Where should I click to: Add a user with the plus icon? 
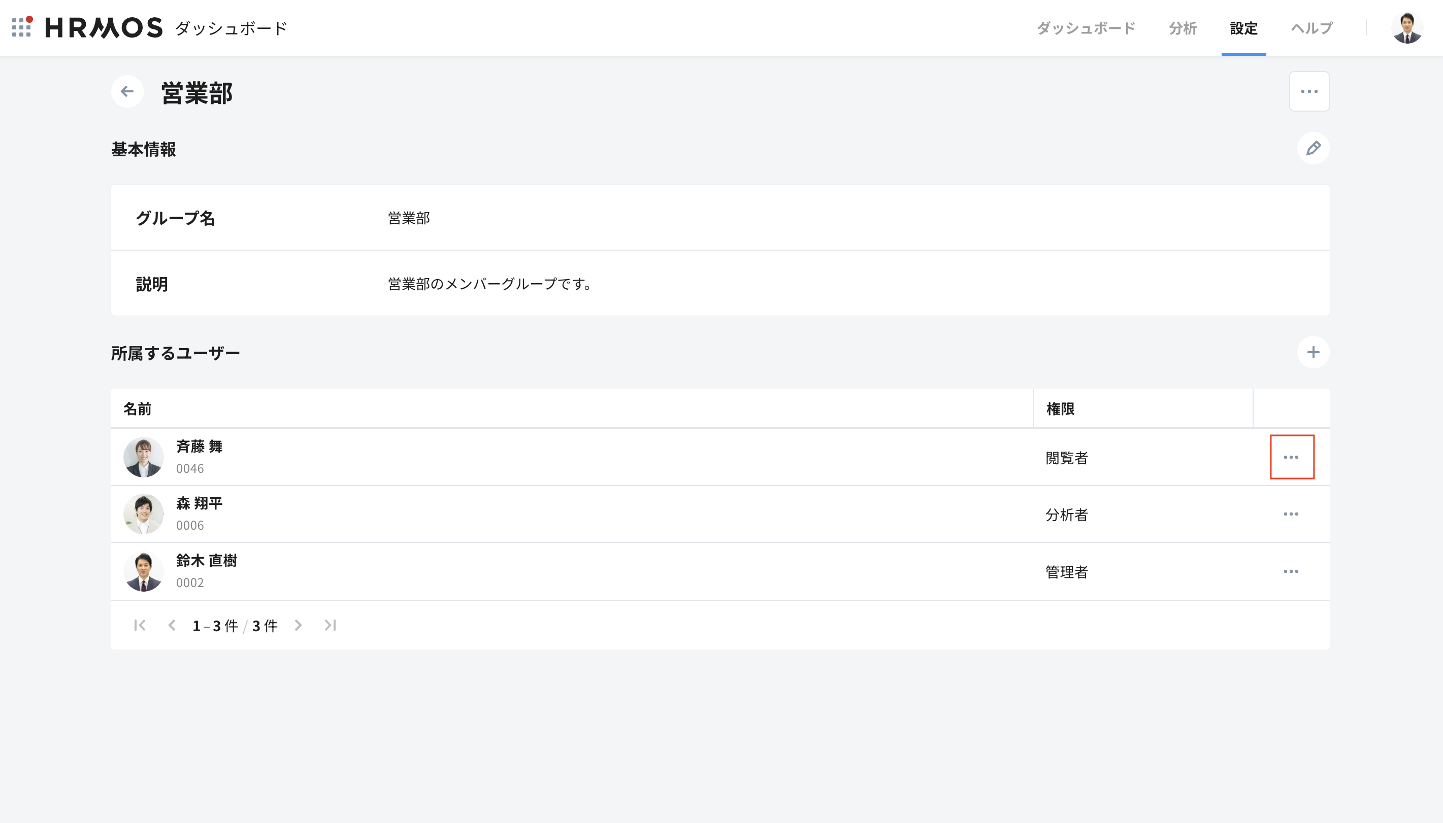[x=1313, y=352]
